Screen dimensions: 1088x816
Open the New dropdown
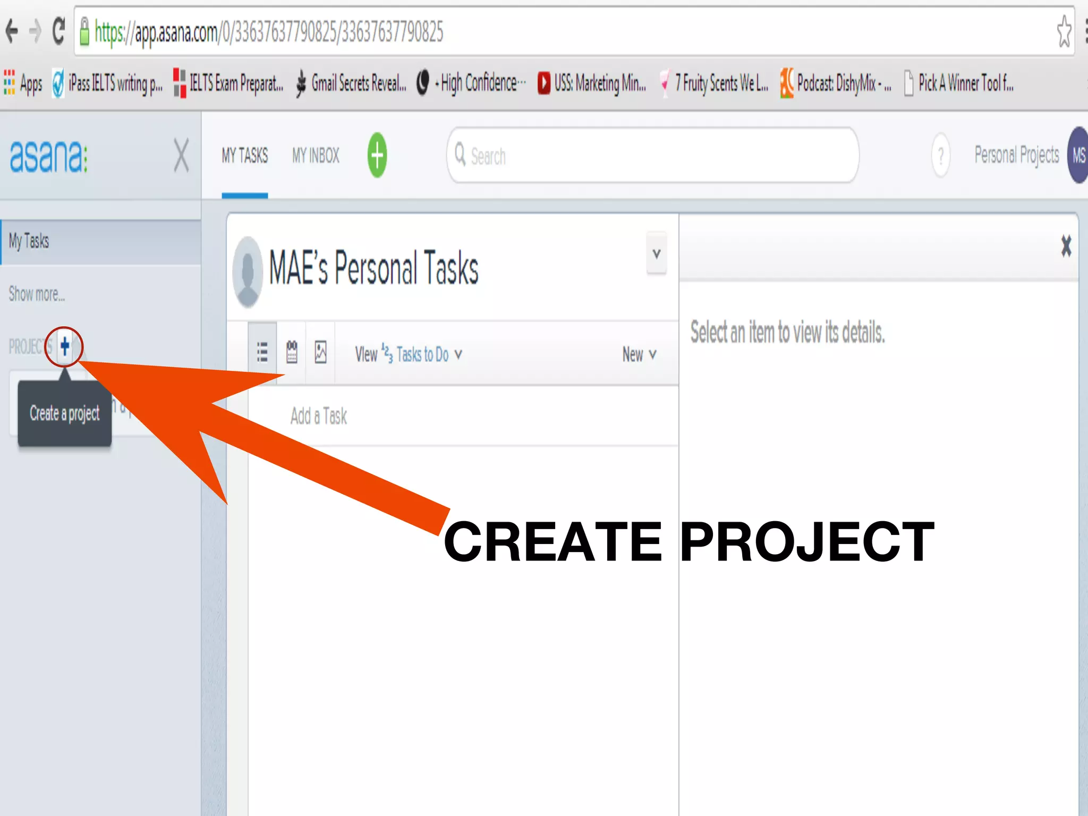click(639, 354)
